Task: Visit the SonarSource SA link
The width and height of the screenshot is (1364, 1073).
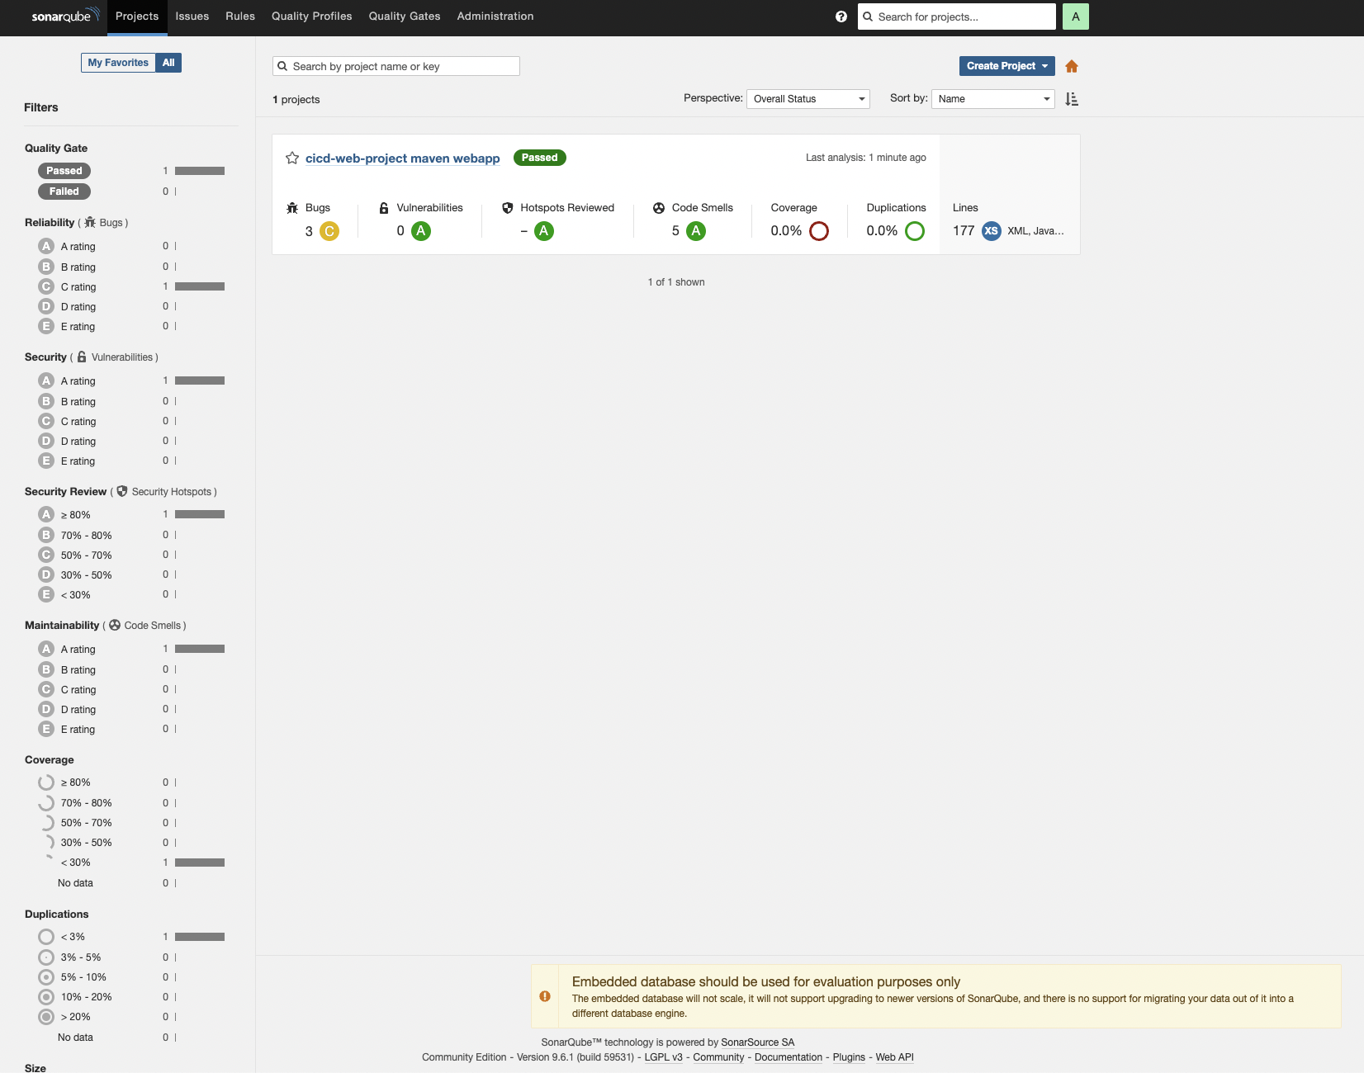Action: point(758,1042)
